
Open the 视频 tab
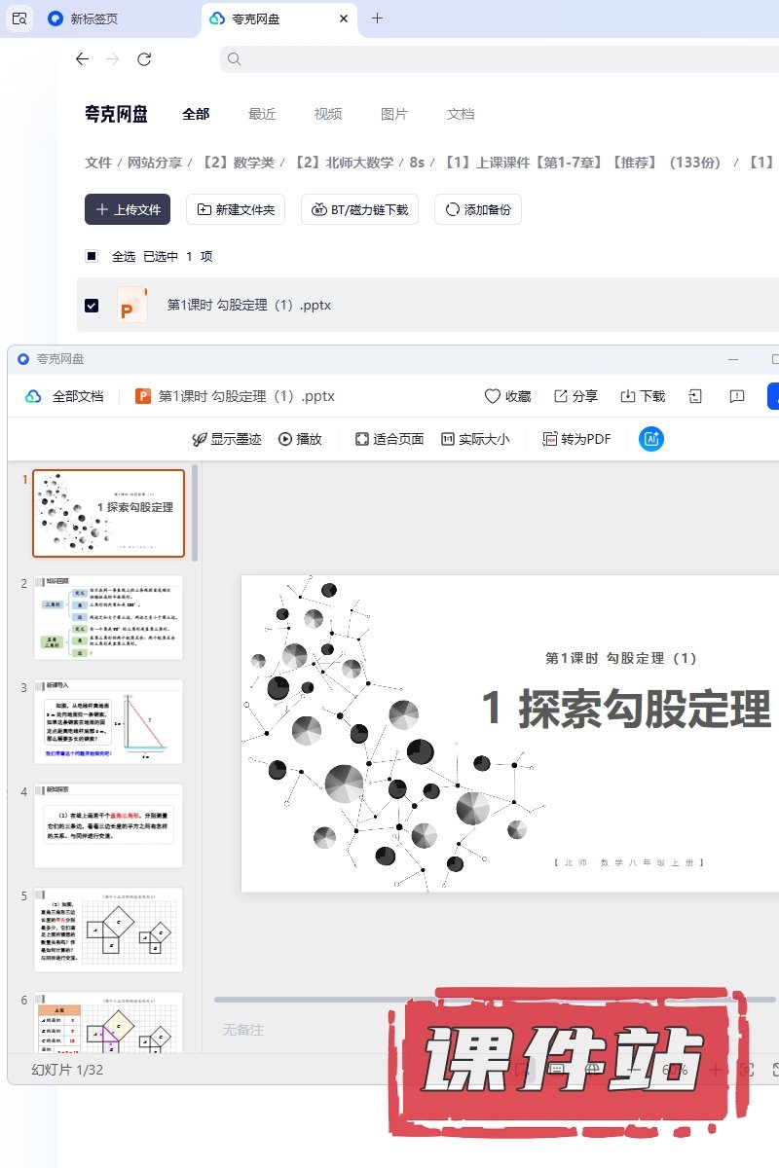[x=328, y=114]
